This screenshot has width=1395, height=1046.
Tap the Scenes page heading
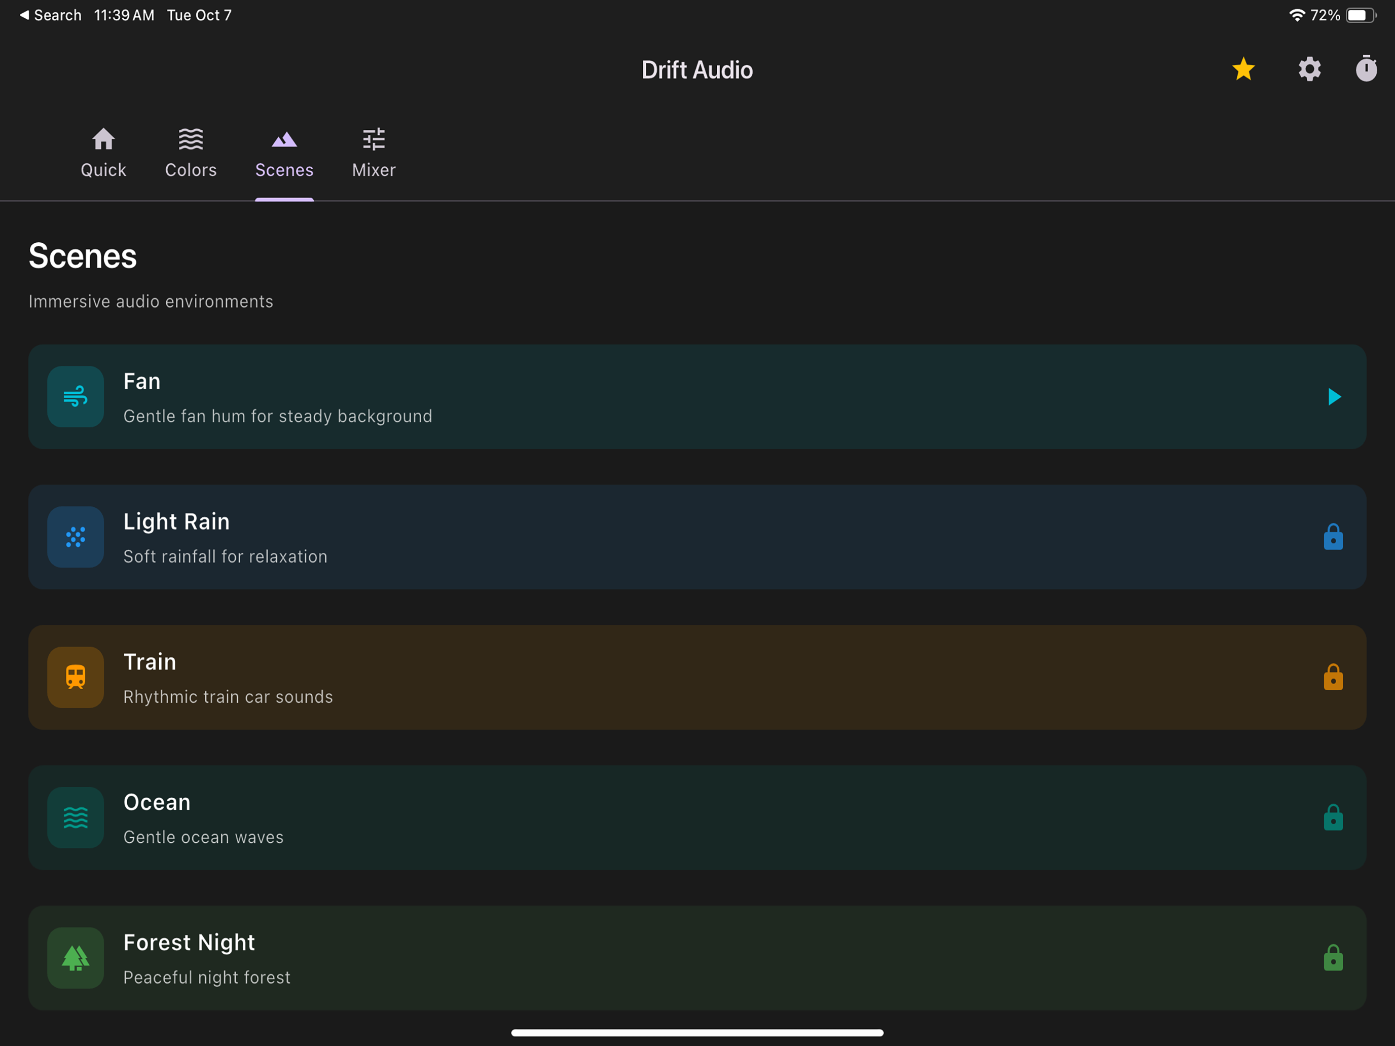pyautogui.click(x=83, y=256)
